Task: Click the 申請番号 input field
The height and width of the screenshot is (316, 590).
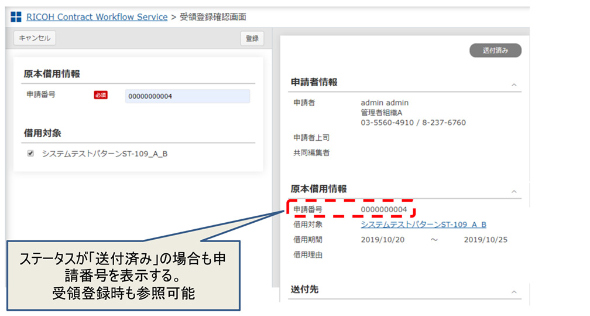Action: [x=187, y=96]
